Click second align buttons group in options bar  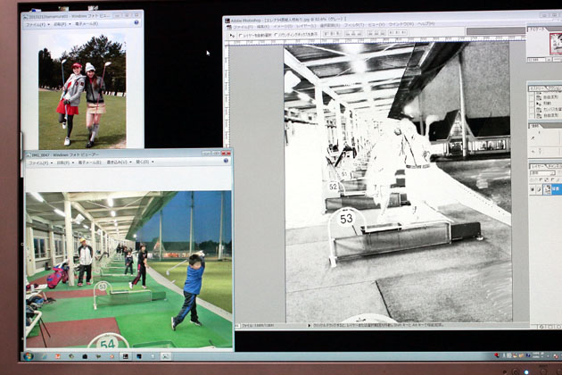pyautogui.click(x=353, y=33)
